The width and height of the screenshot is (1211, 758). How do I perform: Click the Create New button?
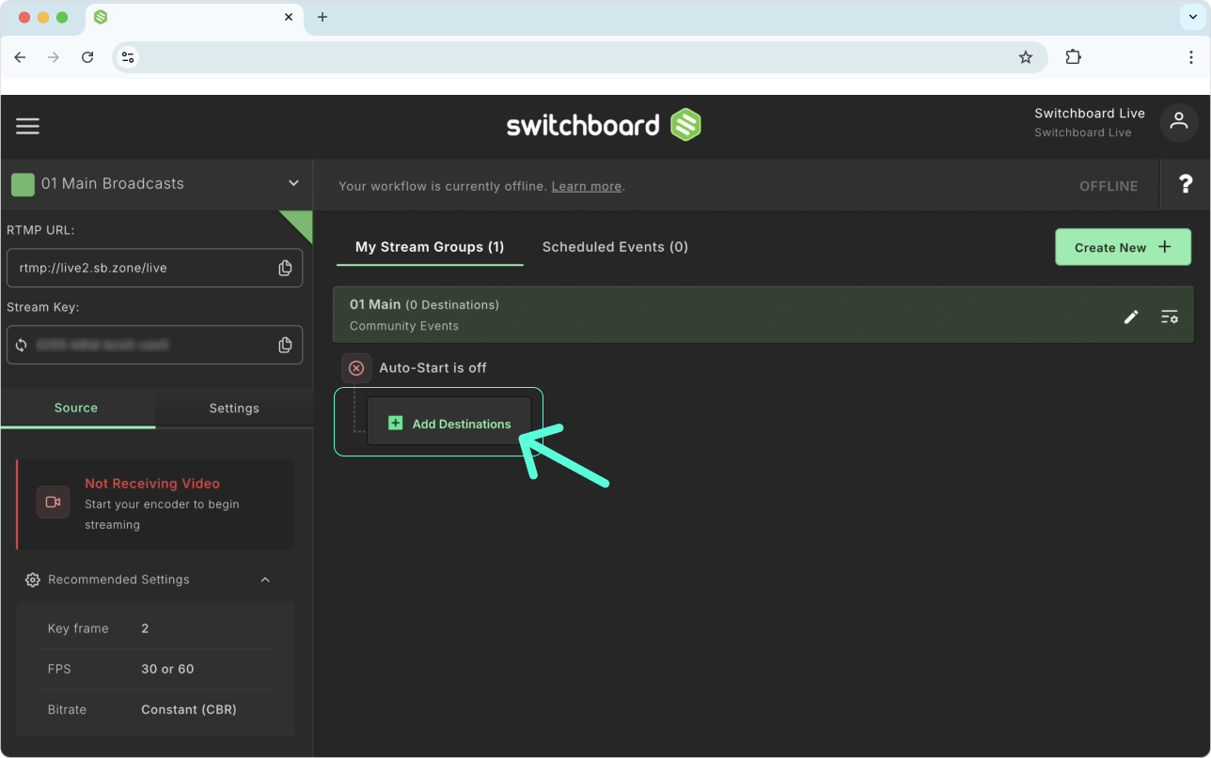point(1123,247)
